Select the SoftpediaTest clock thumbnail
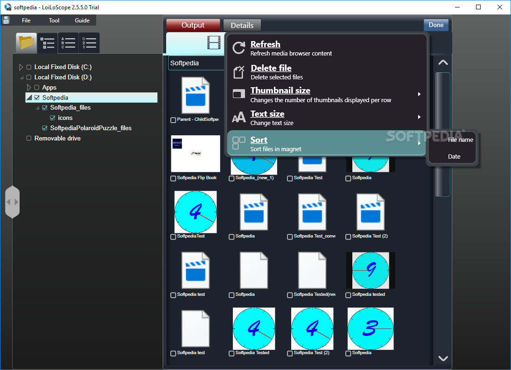Viewport: 511px width, 370px height. pyautogui.click(x=196, y=212)
